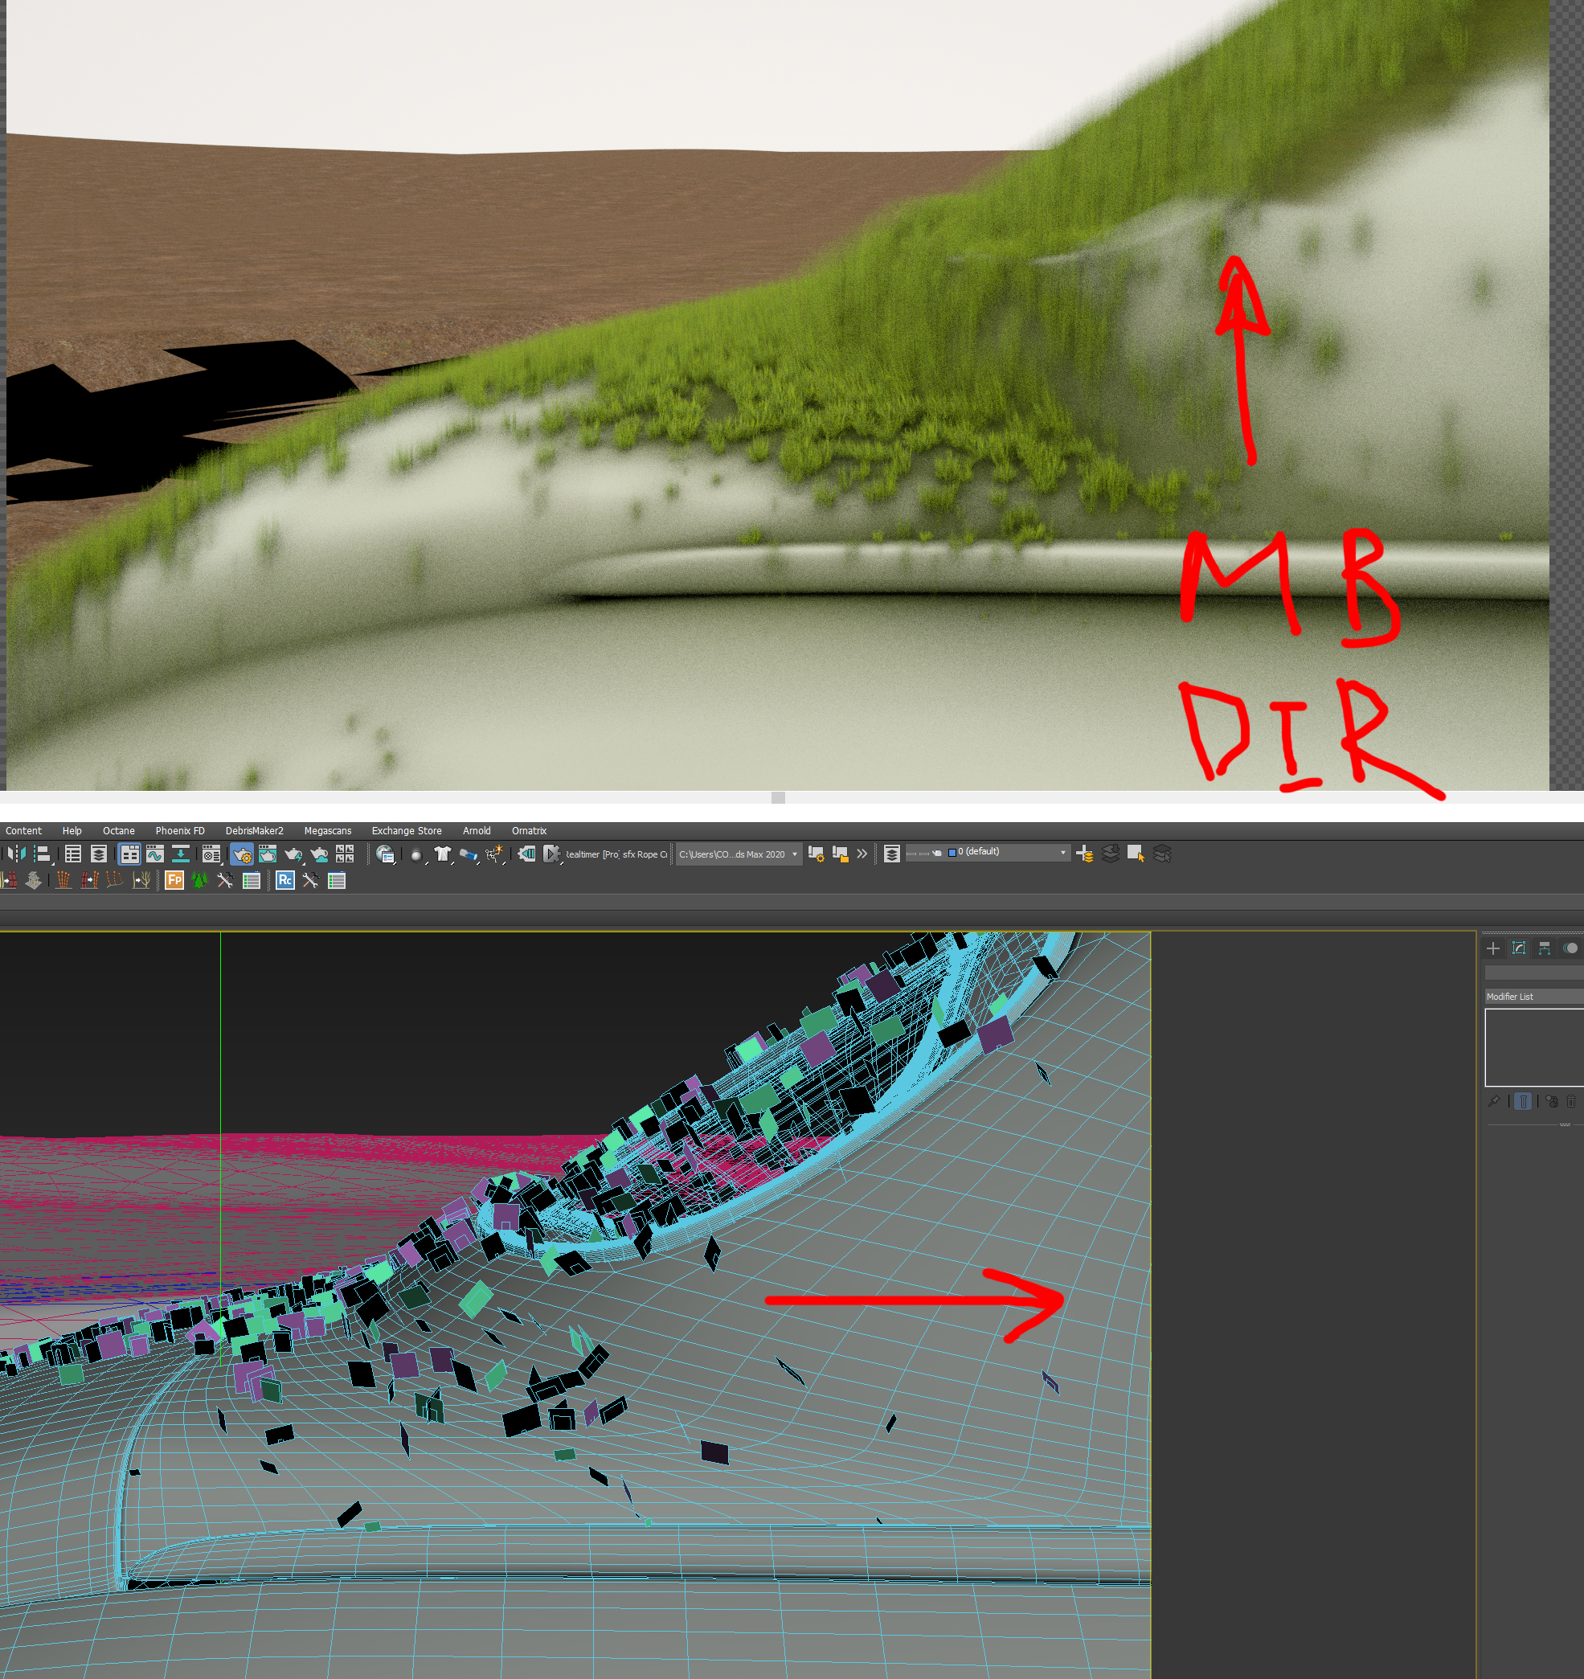The width and height of the screenshot is (1584, 1679).
Task: Open the 0 (default) layer dropdown
Action: click(x=1062, y=853)
